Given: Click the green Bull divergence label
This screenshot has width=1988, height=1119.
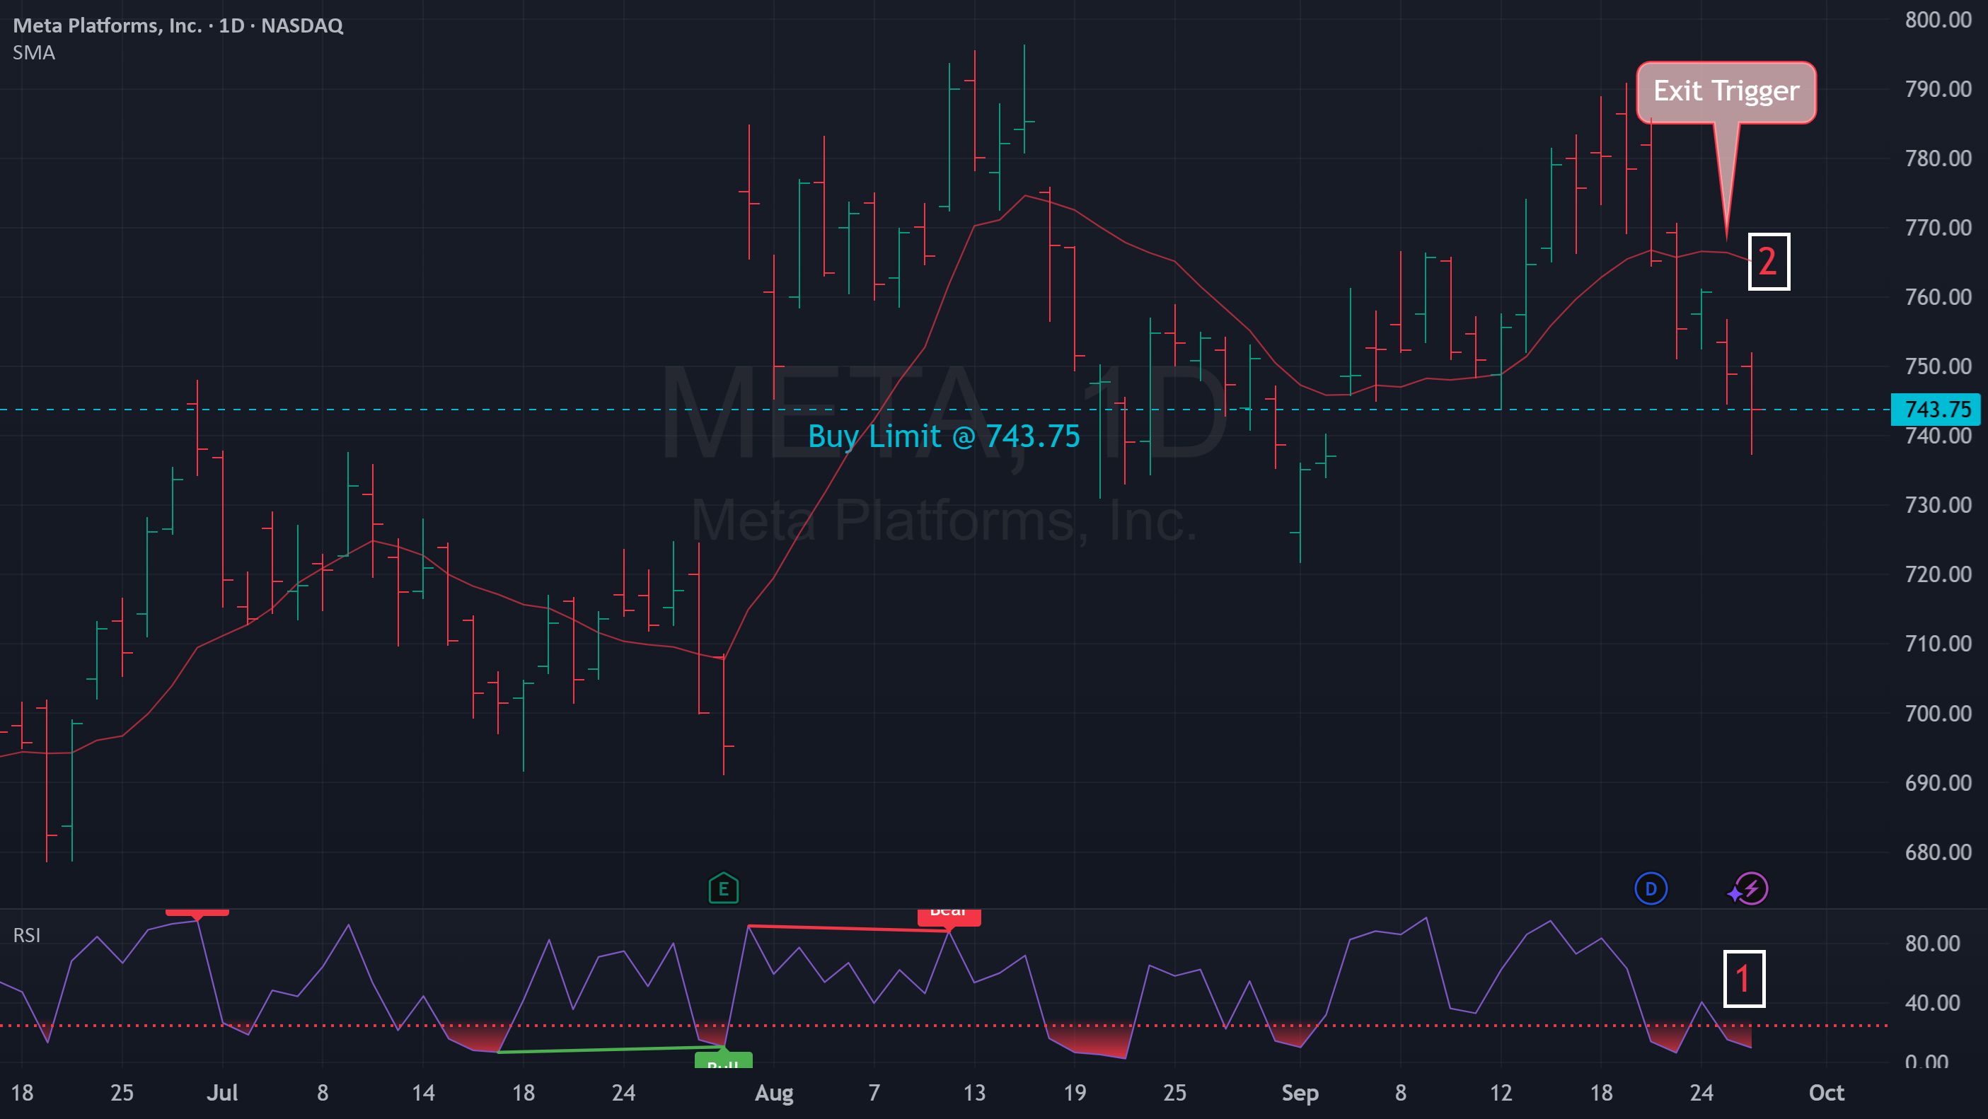Looking at the screenshot, I should click(723, 1060).
